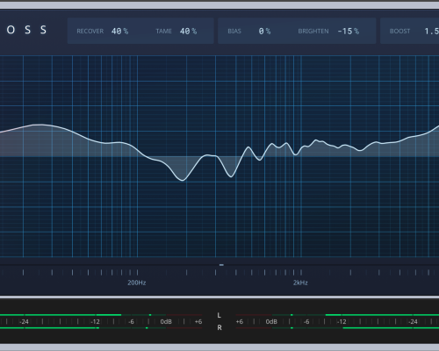Click the 2kHz frequency axis label
439x351 pixels.
300,283
